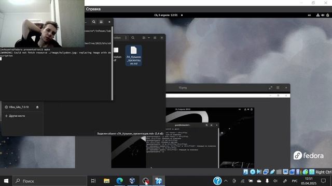
Task: Open the Справка menu in VirtualBox
Action: (93, 9)
